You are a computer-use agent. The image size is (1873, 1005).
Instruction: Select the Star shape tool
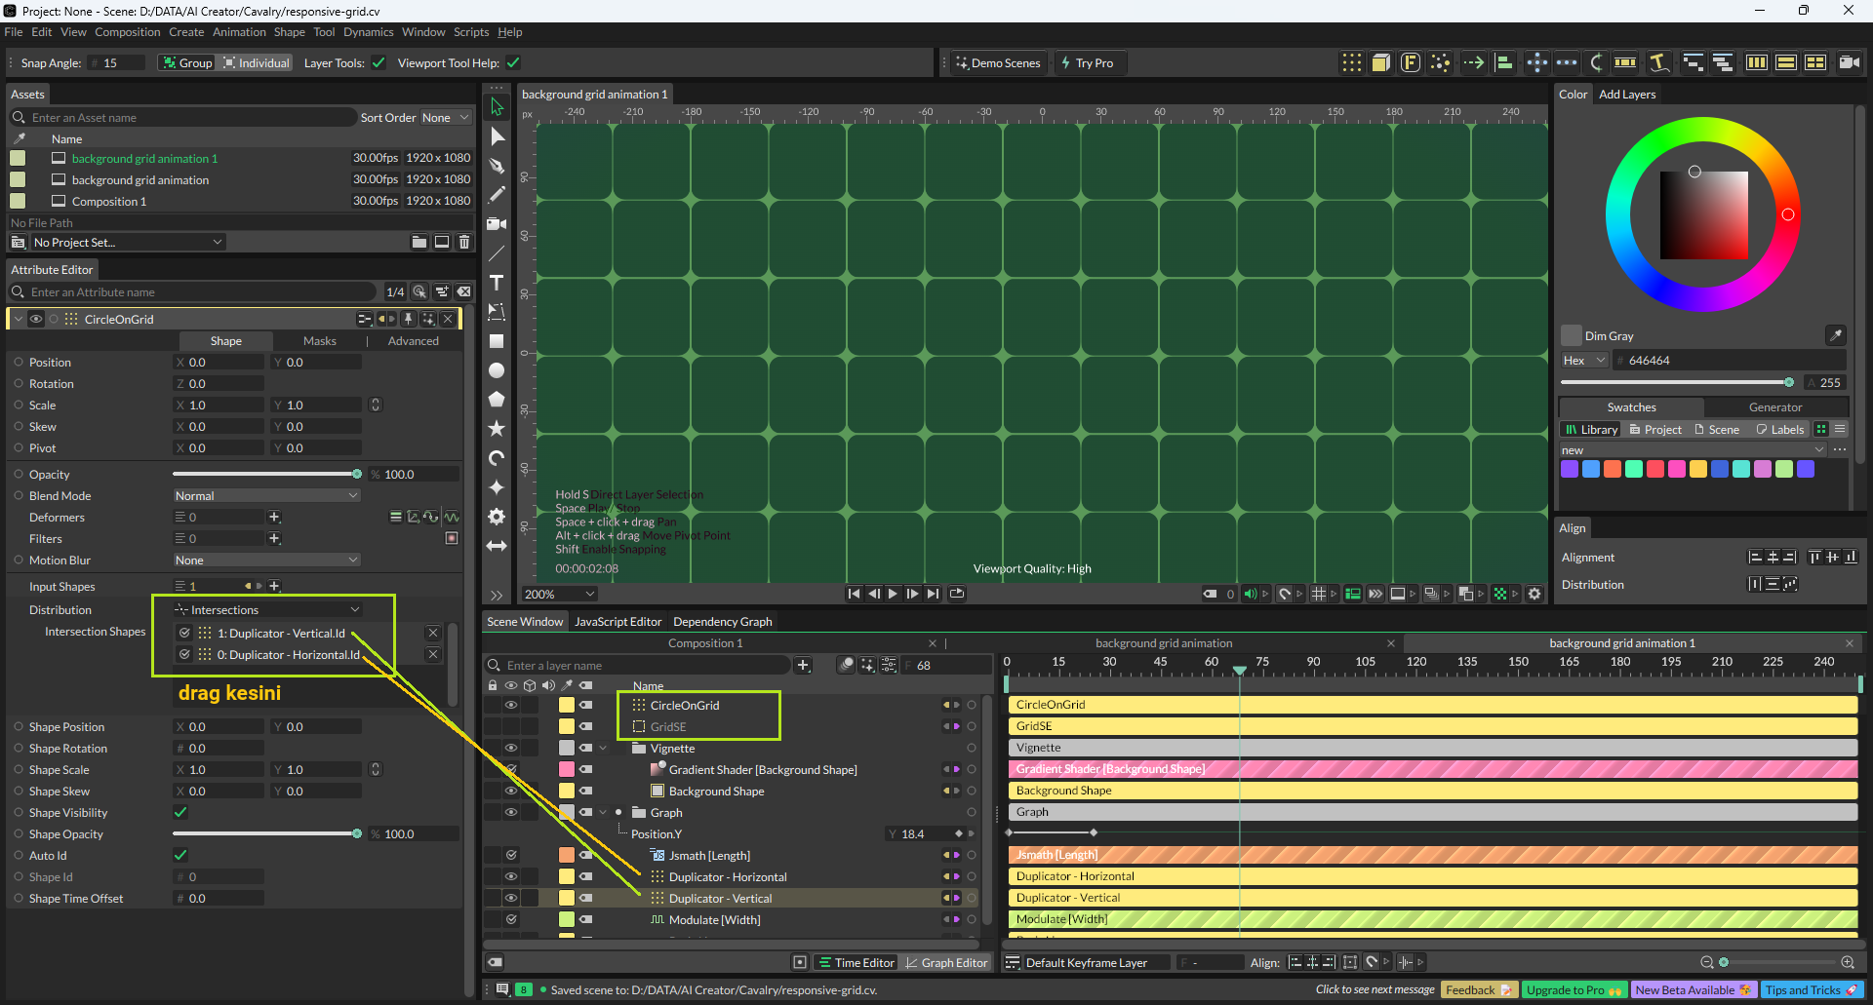(x=497, y=429)
